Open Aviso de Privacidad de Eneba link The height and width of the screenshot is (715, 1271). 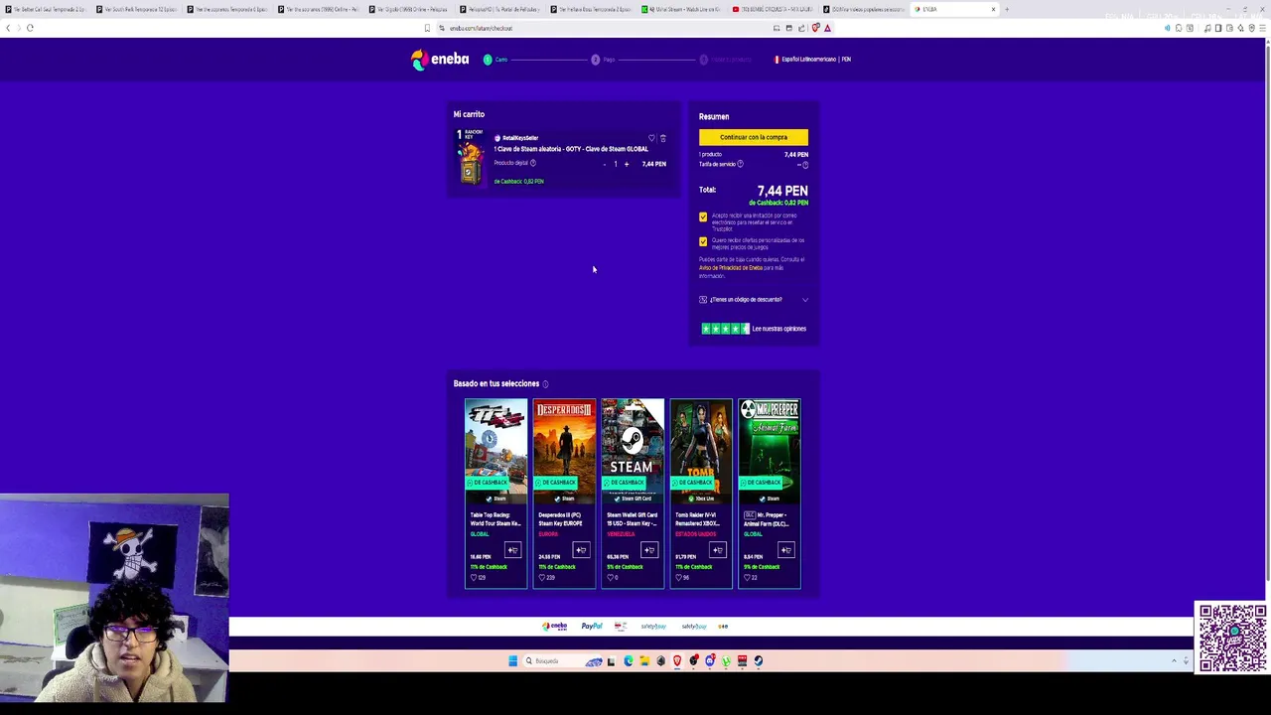731,267
